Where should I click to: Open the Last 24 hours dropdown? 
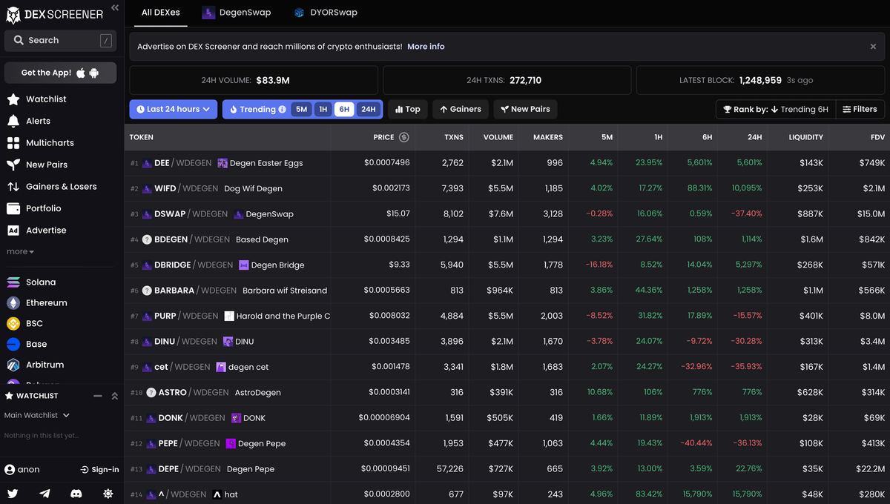[x=174, y=110]
